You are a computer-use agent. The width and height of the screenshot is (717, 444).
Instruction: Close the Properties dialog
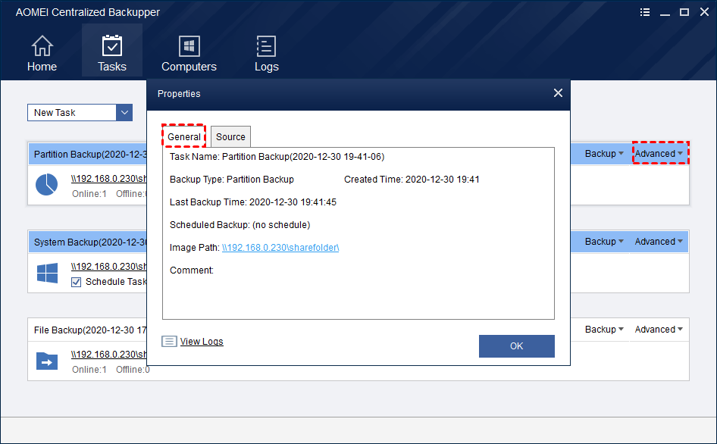[x=558, y=93]
